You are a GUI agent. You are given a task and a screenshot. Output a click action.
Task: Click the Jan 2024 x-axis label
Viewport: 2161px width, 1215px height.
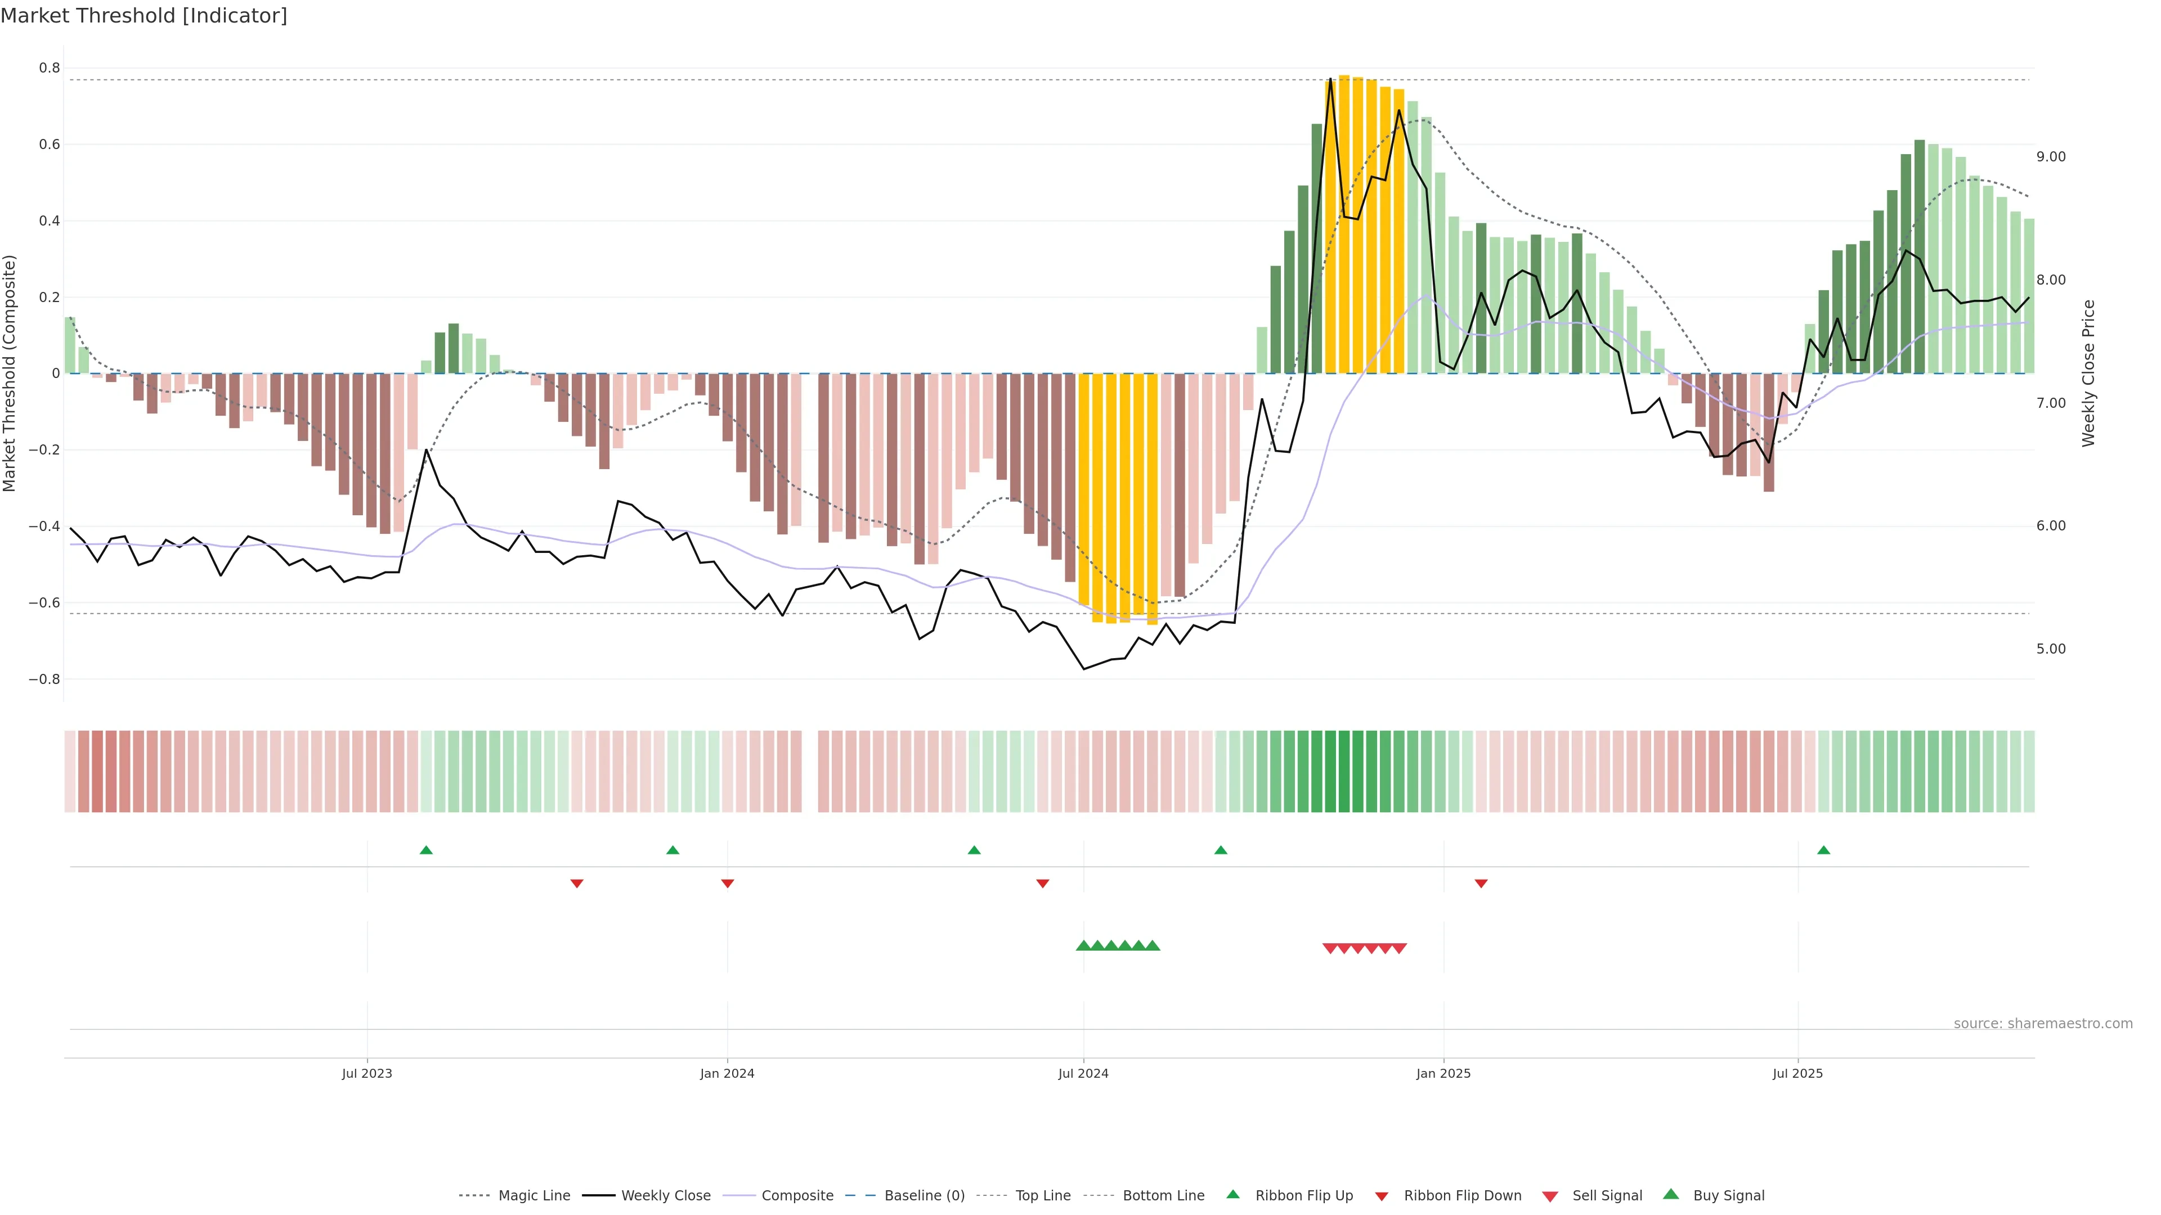[x=727, y=1073]
